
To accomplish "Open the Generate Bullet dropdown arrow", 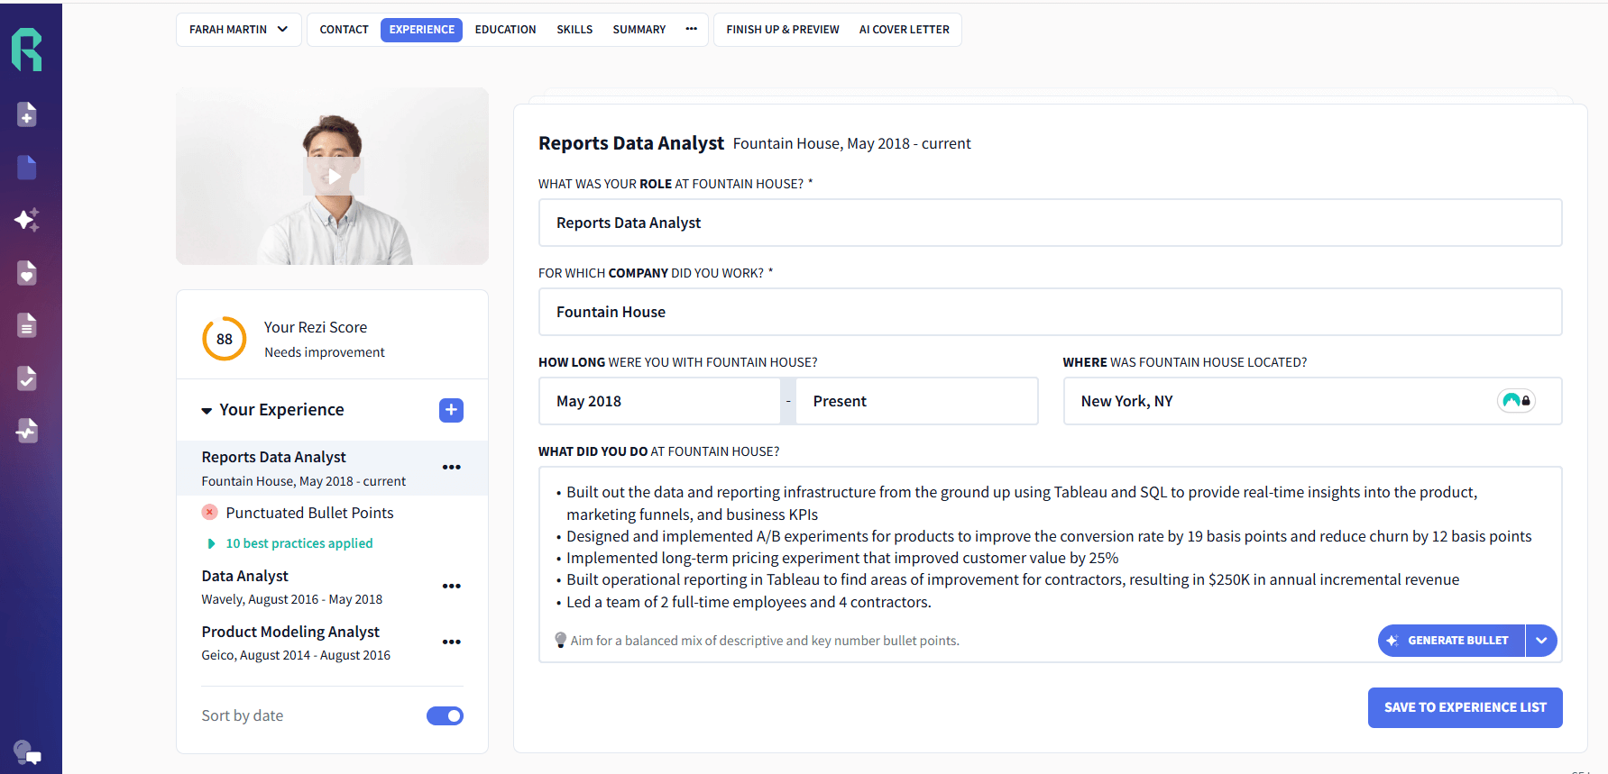I will pyautogui.click(x=1541, y=641).
